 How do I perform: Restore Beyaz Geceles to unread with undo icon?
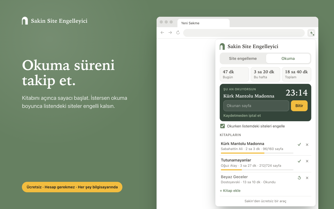click(x=299, y=178)
